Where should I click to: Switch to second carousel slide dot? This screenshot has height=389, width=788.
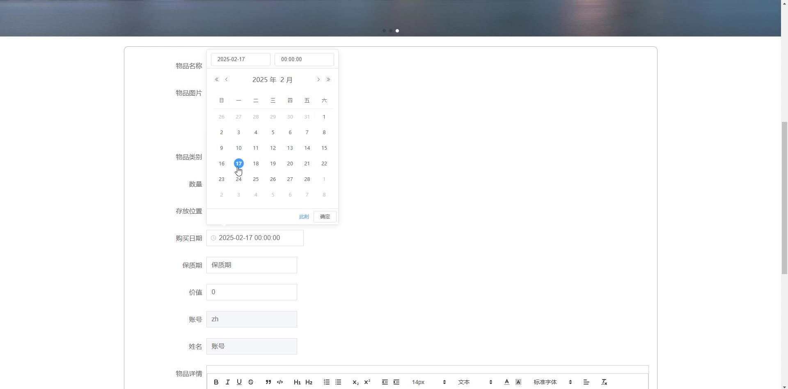(391, 31)
